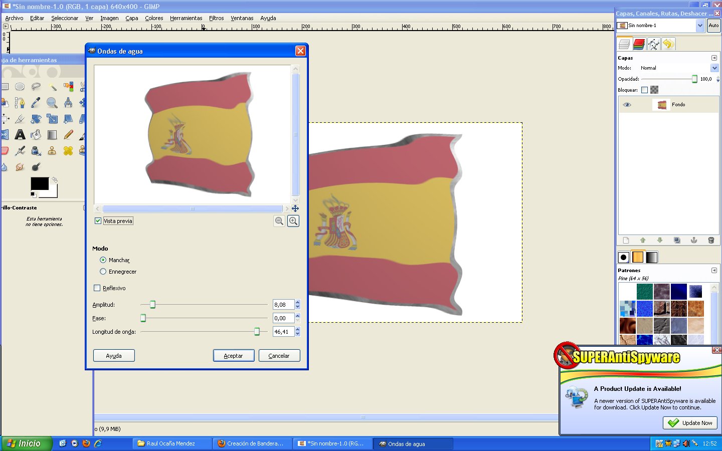Open the Colores menu
Viewport: 722px width, 451px height.
pos(154,18)
